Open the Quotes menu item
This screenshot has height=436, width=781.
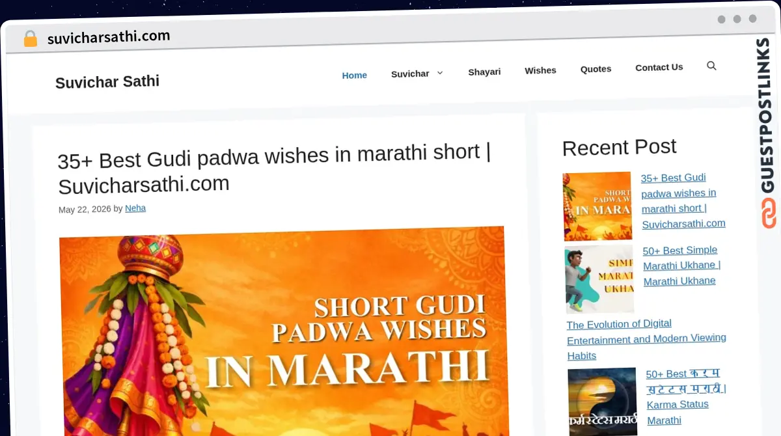596,69
